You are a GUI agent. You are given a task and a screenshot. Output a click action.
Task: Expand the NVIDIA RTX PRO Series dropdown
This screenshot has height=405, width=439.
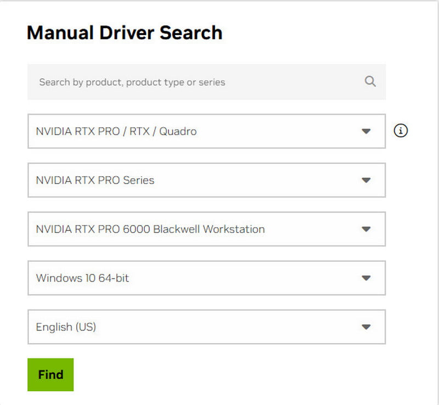(206, 180)
